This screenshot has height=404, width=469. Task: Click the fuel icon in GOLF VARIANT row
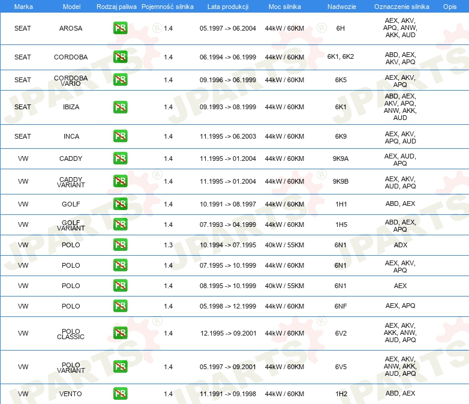click(x=120, y=225)
